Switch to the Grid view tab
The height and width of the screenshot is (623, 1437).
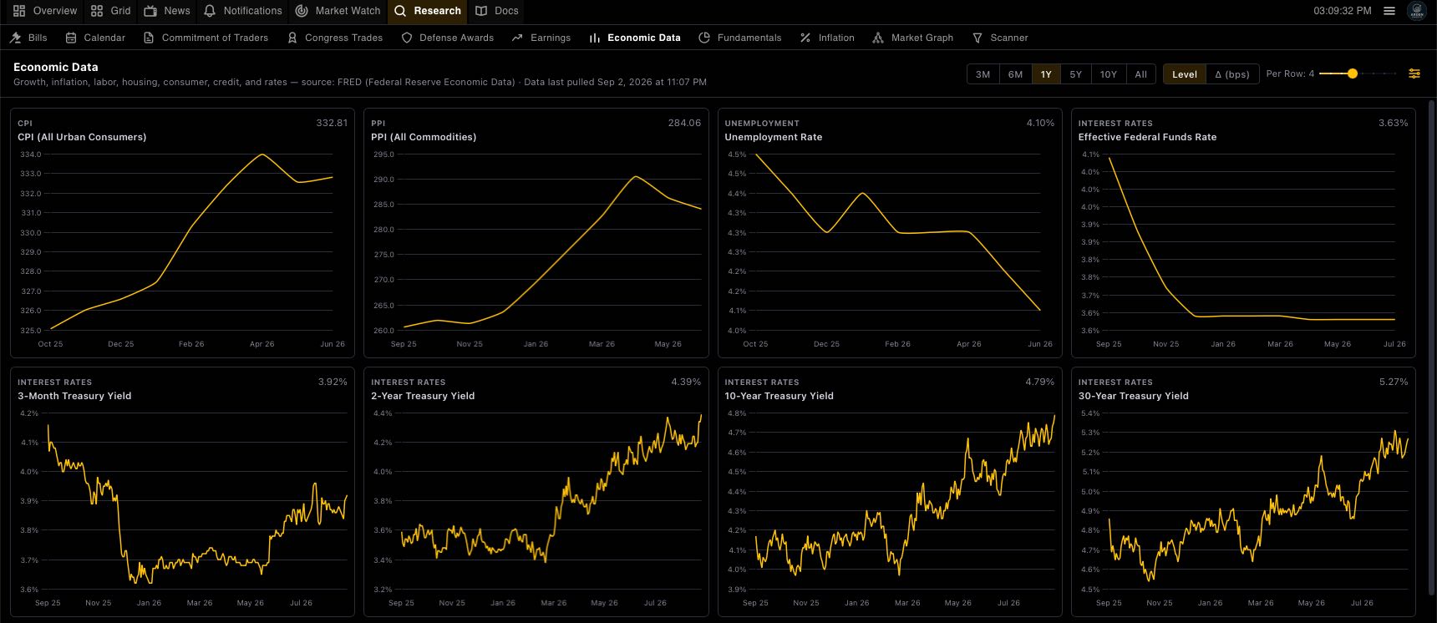point(111,11)
